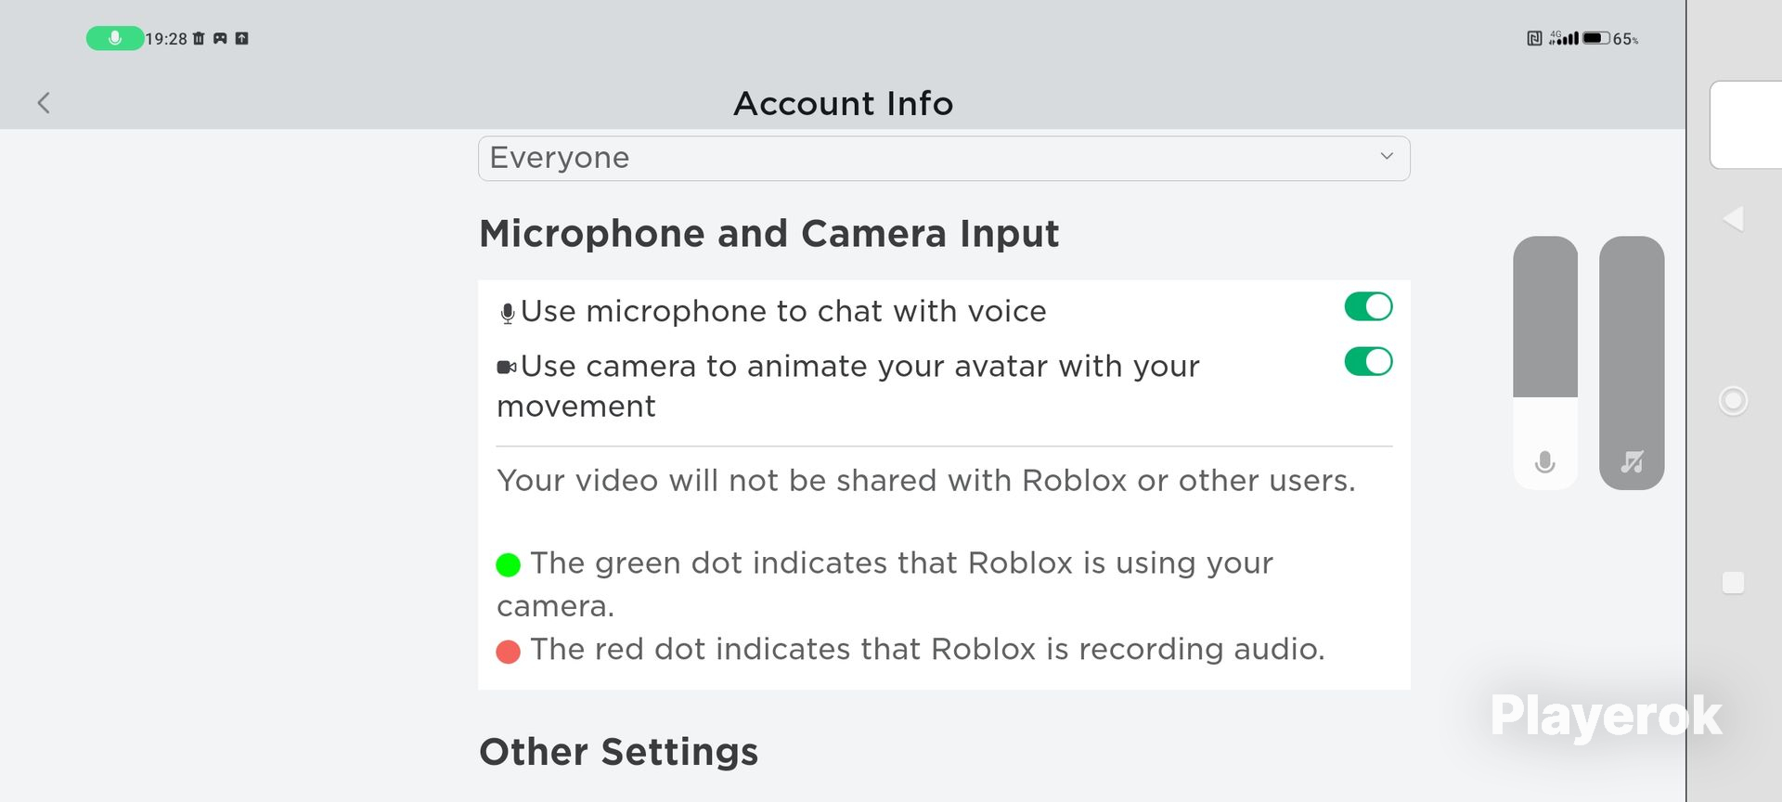Tap the battery indicator icon

pos(1596,38)
